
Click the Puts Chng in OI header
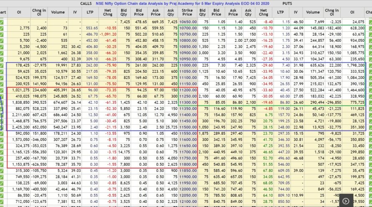pyautogui.click(x=332, y=13)
